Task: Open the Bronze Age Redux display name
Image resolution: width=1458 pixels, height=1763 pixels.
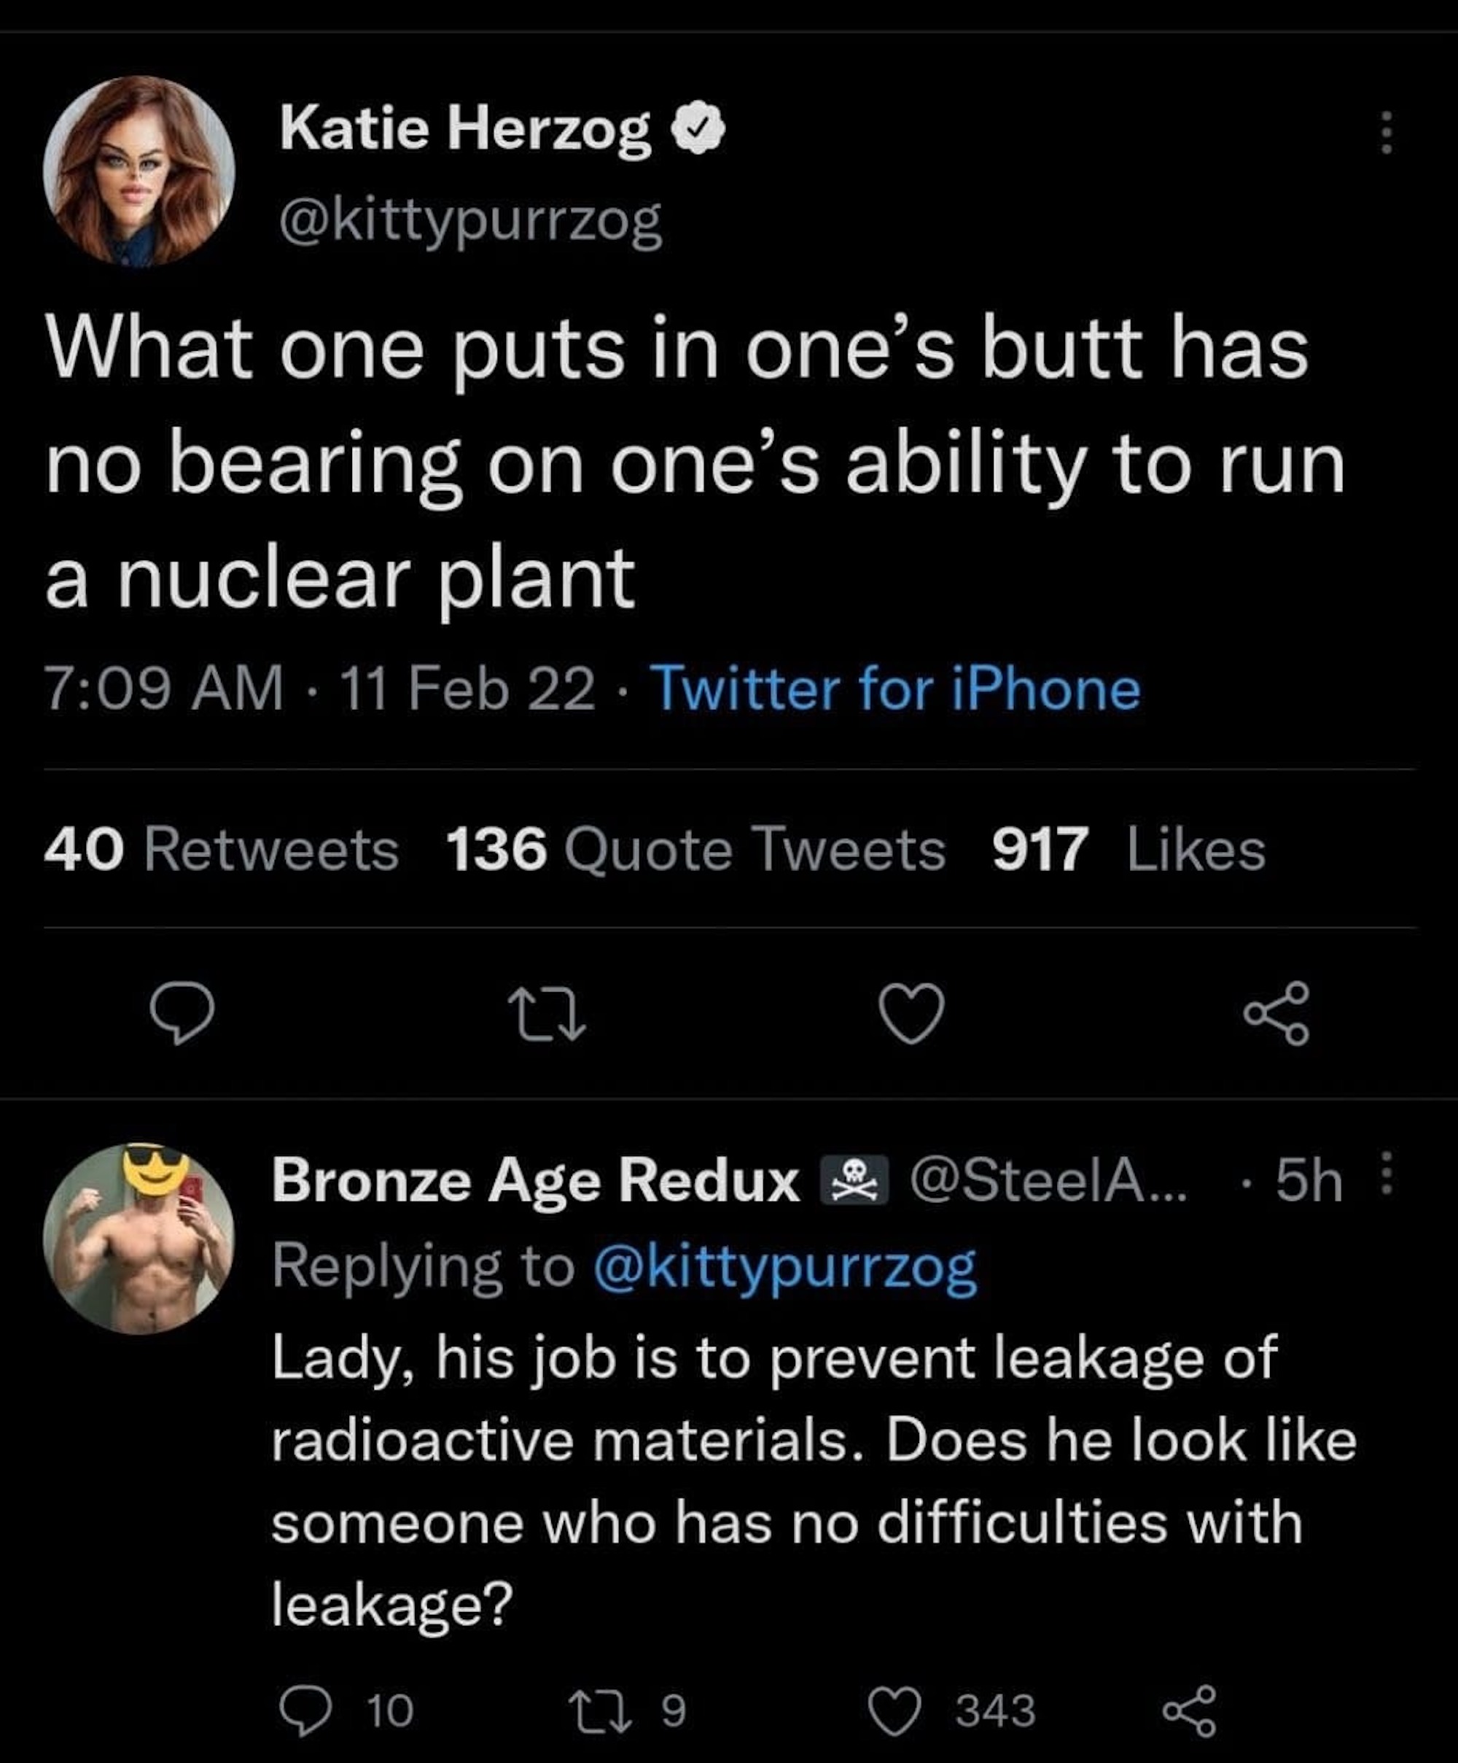Action: point(535,1181)
